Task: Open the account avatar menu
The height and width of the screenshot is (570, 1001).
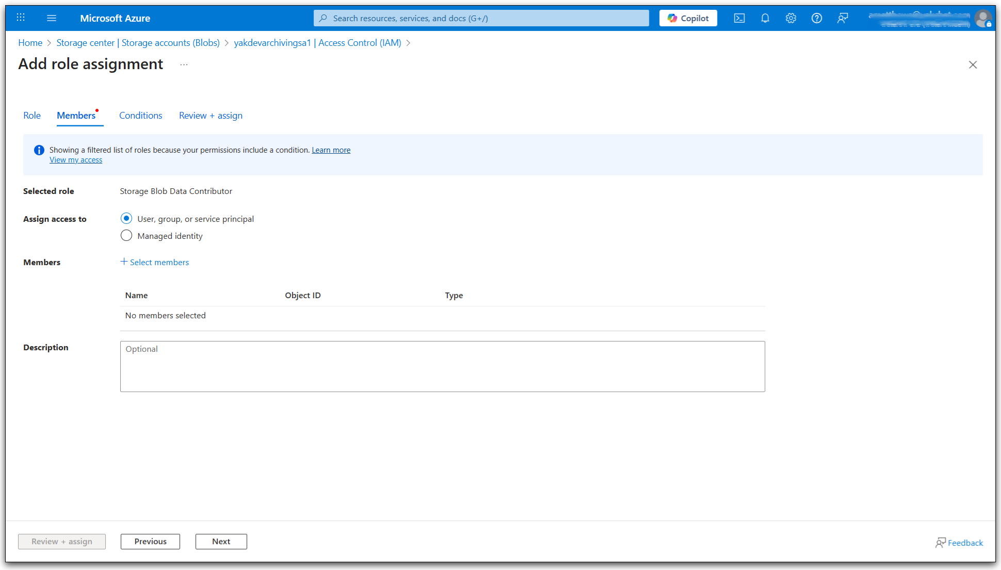Action: coord(983,18)
